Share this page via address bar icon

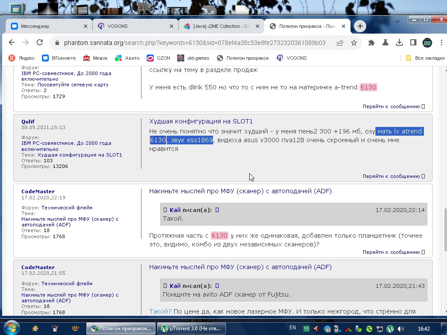click(340, 43)
